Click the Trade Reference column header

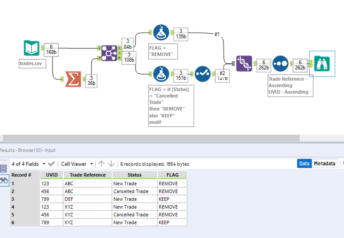click(x=88, y=175)
